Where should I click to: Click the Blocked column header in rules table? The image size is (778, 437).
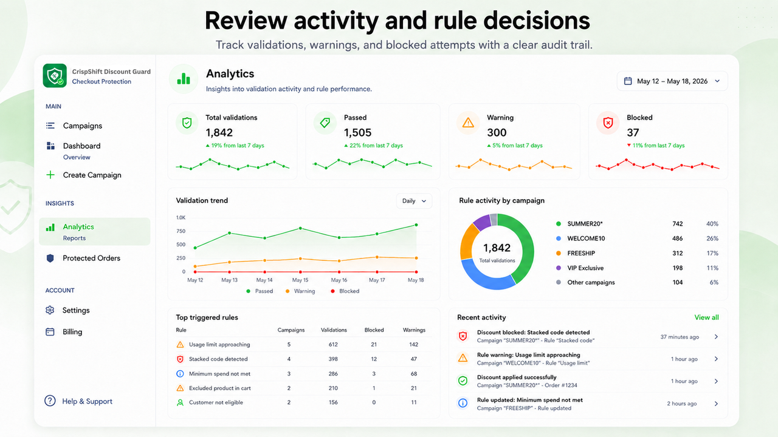(374, 330)
